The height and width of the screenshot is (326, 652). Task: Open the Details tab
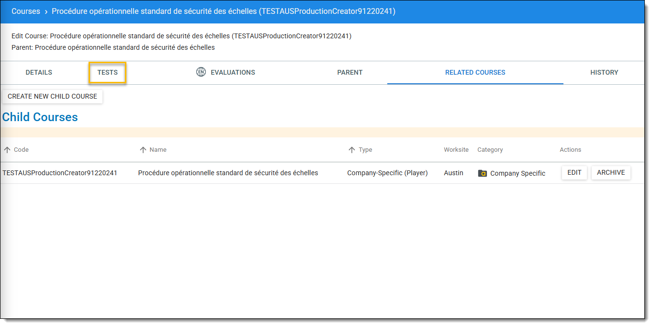coord(39,73)
